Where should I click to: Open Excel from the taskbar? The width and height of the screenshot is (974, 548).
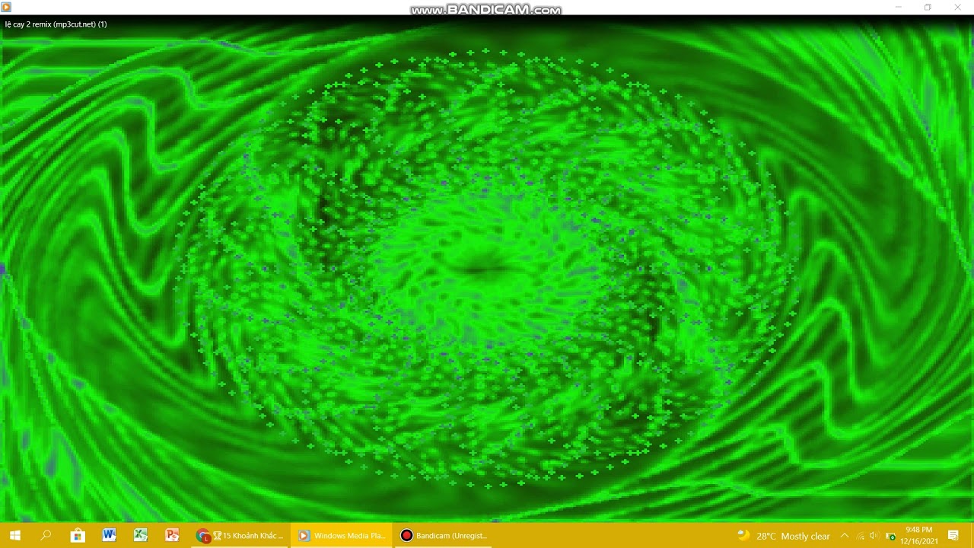coord(141,535)
